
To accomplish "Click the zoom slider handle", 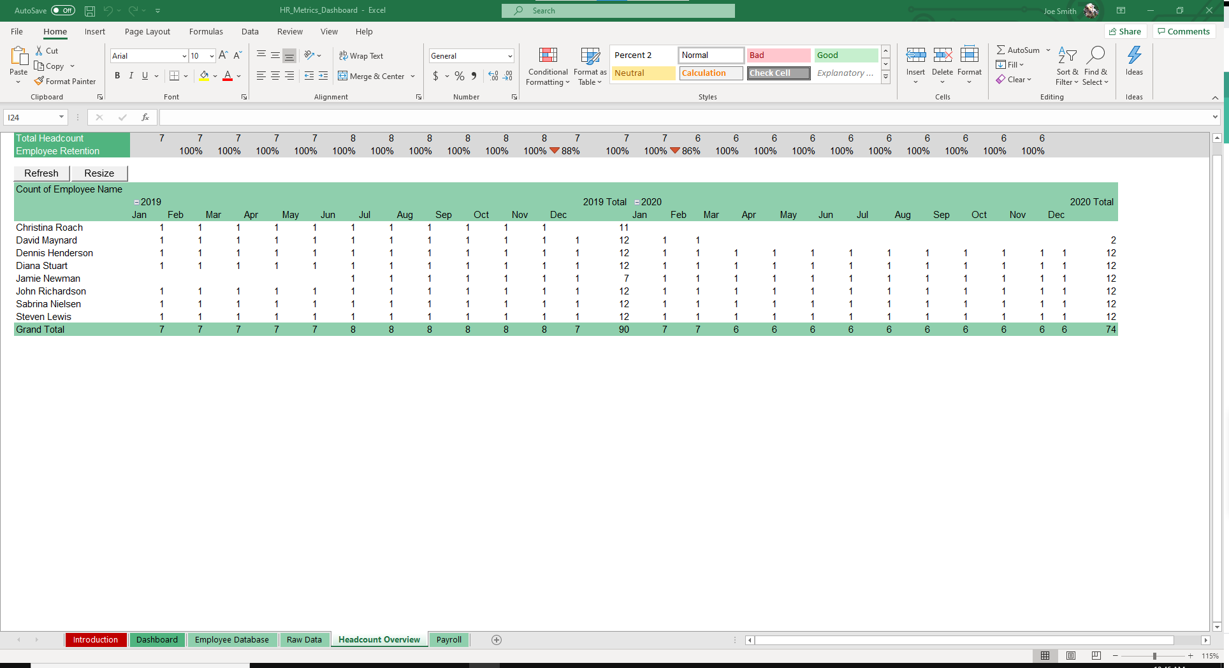I will [x=1154, y=656].
